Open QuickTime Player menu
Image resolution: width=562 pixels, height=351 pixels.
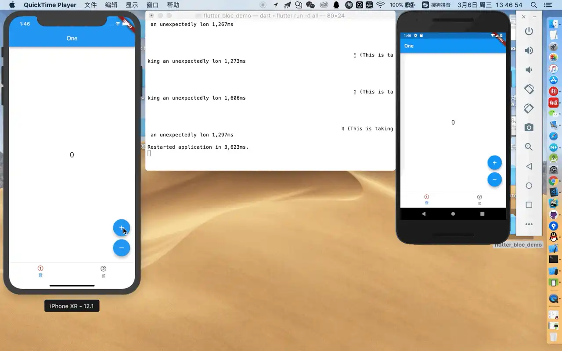click(50, 5)
